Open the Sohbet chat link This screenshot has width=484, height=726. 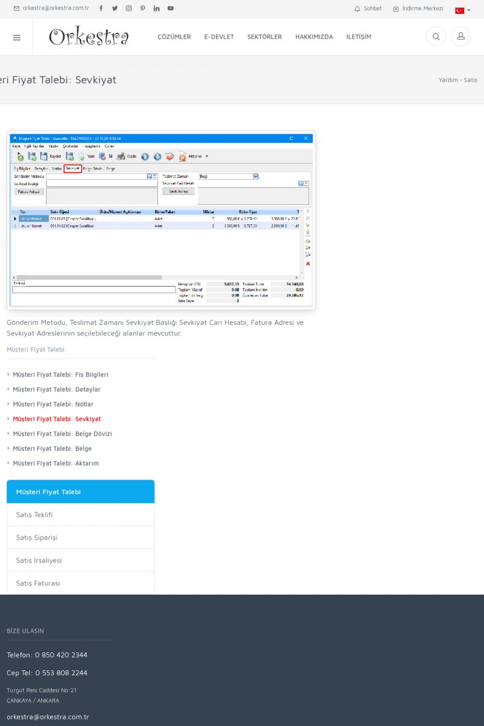tap(368, 8)
